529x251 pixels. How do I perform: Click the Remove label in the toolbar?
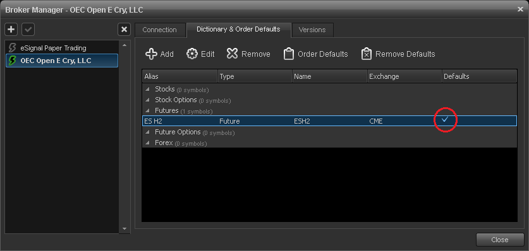click(256, 54)
